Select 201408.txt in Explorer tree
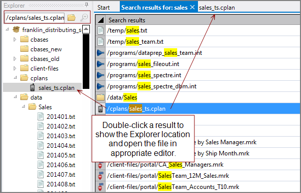This screenshot has height=193, width=301. (x=61, y=184)
